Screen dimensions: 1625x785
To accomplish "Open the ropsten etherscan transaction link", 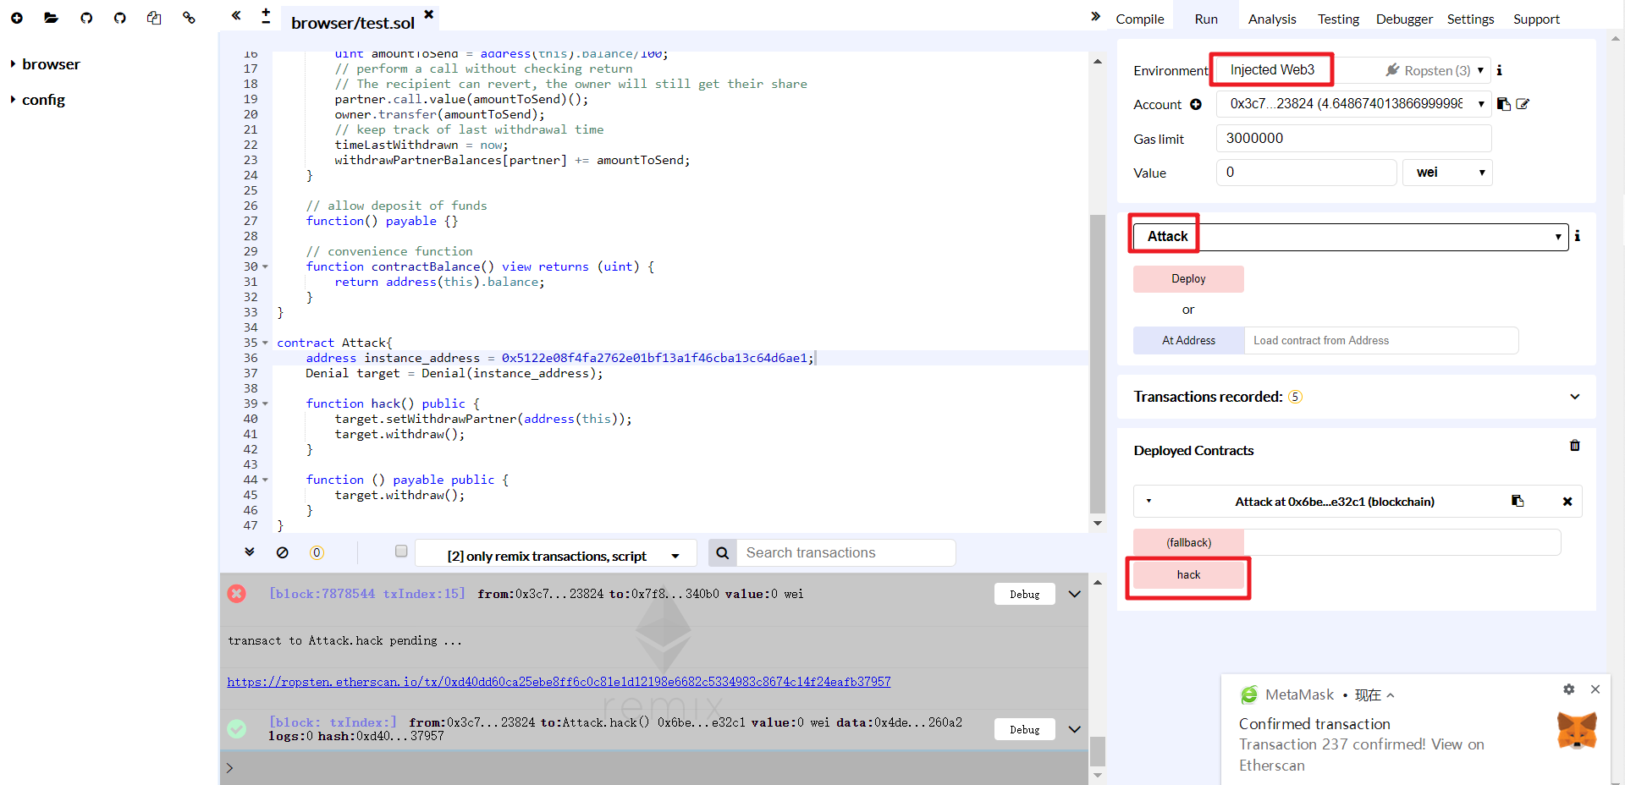I will pyautogui.click(x=559, y=682).
